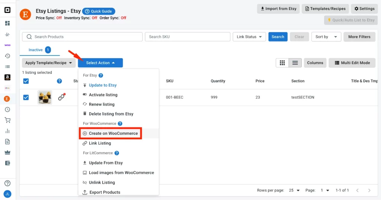
Task: Focus the Search SKU field
Action: (188, 37)
